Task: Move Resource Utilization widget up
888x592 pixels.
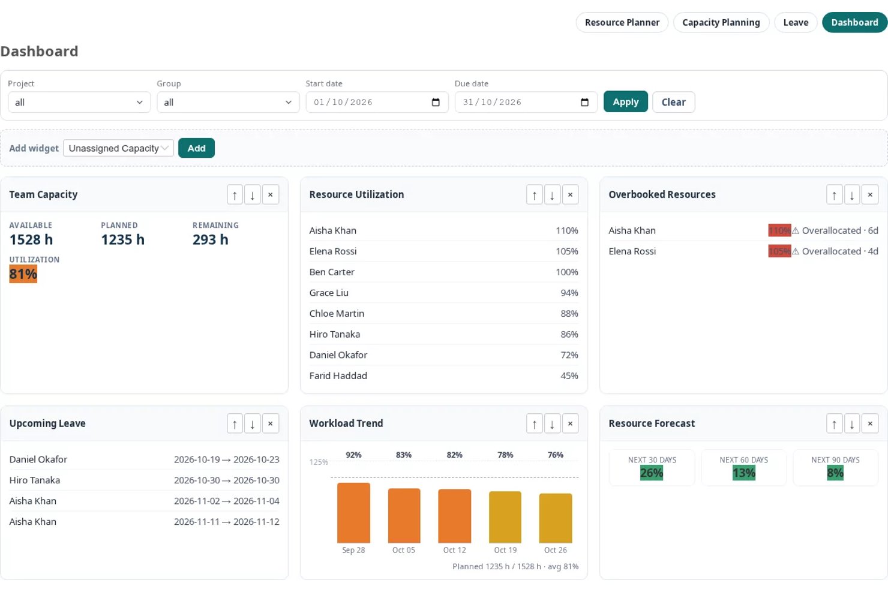Action: tap(535, 195)
